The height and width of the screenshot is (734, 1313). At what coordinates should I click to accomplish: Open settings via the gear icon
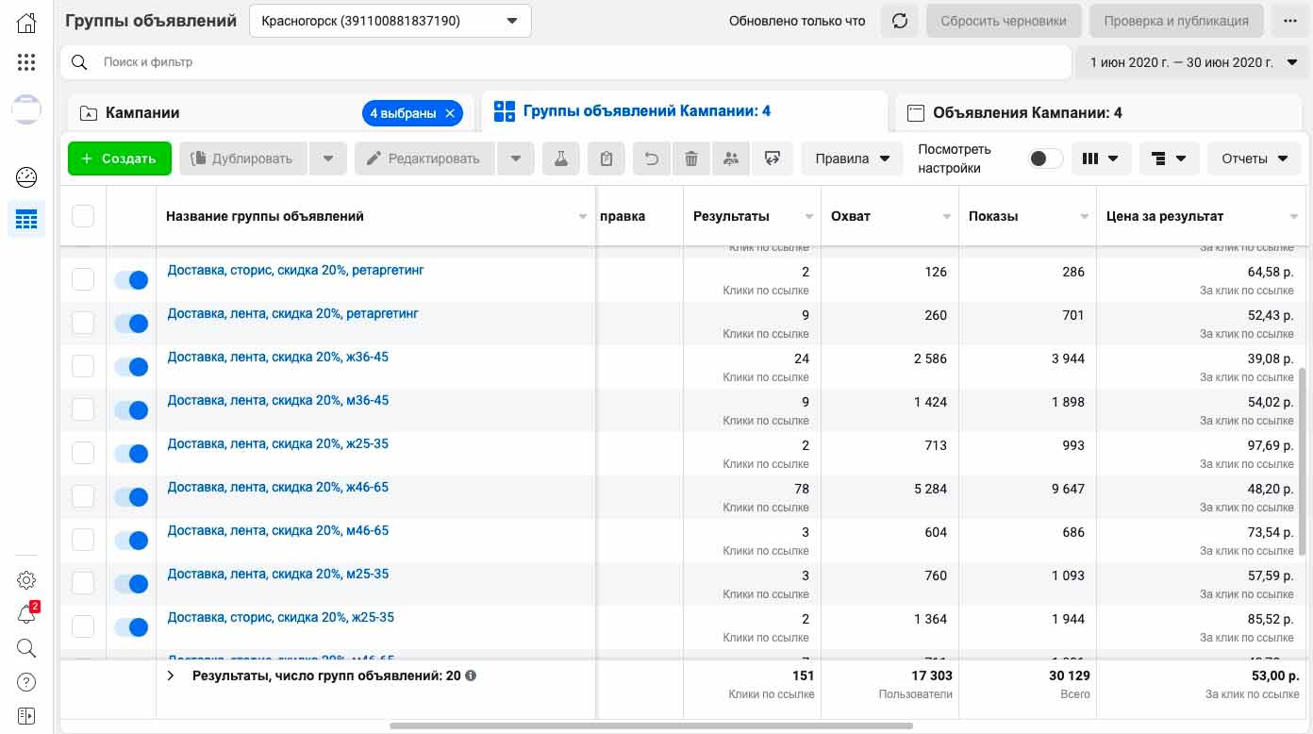[26, 580]
